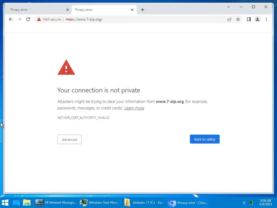Select the second Privacy error tab
The image size is (277, 208).
104,10
